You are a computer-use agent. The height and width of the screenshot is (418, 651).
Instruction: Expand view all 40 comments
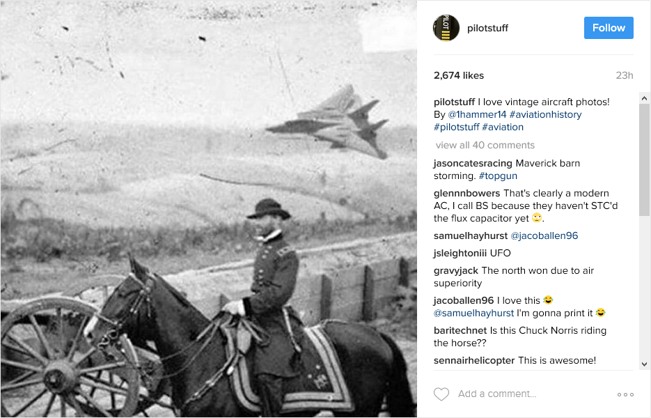(x=485, y=145)
